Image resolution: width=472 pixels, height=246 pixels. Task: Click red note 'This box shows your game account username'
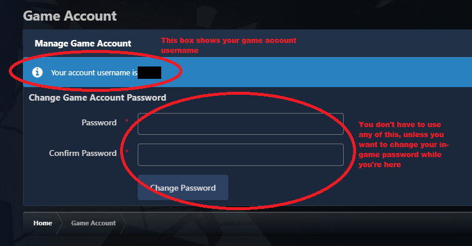pyautogui.click(x=228, y=45)
